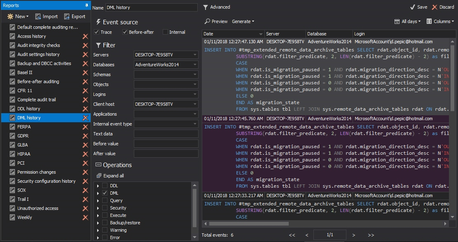Go to the next page of events
Screen dimensions: 458x242
(354, 235)
